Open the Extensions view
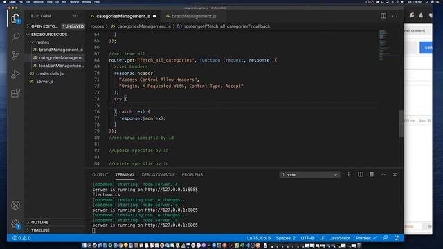443x249 pixels. [15, 93]
